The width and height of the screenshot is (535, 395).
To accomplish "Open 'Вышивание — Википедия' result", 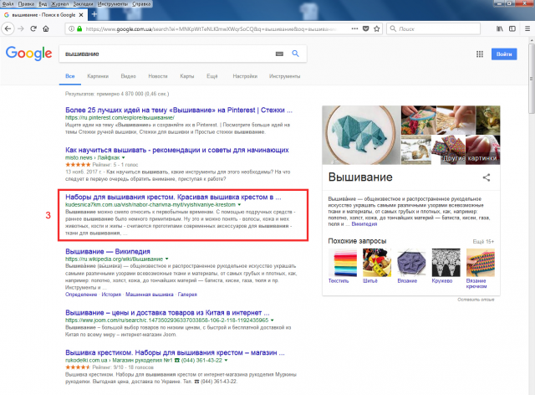I will click(x=108, y=252).
